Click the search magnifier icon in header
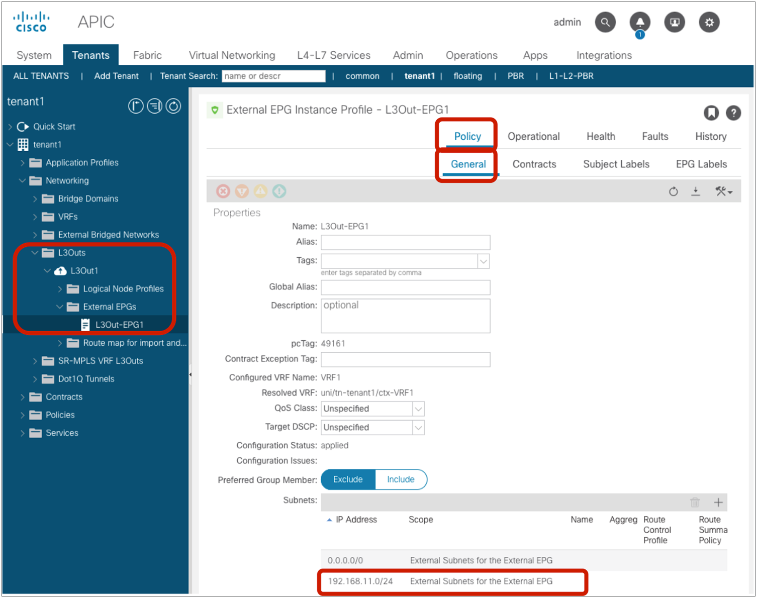Viewport: 757px width, 598px height. pyautogui.click(x=605, y=22)
